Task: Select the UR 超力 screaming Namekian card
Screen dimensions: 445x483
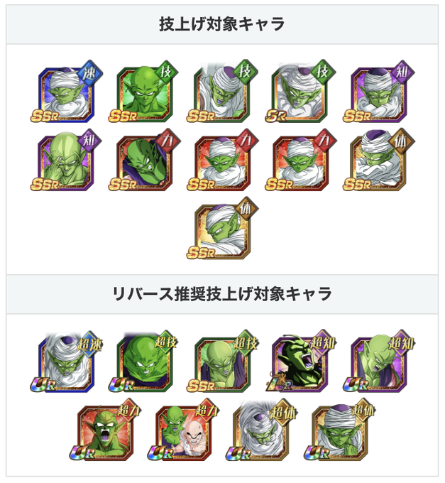Action: point(105,430)
